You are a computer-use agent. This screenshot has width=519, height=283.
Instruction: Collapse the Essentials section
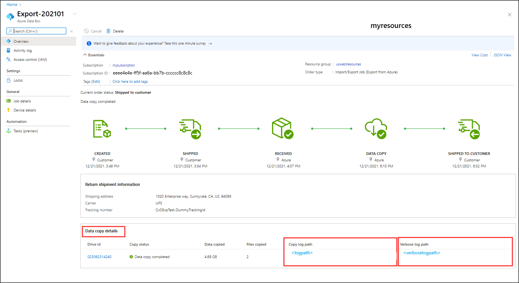click(x=93, y=54)
